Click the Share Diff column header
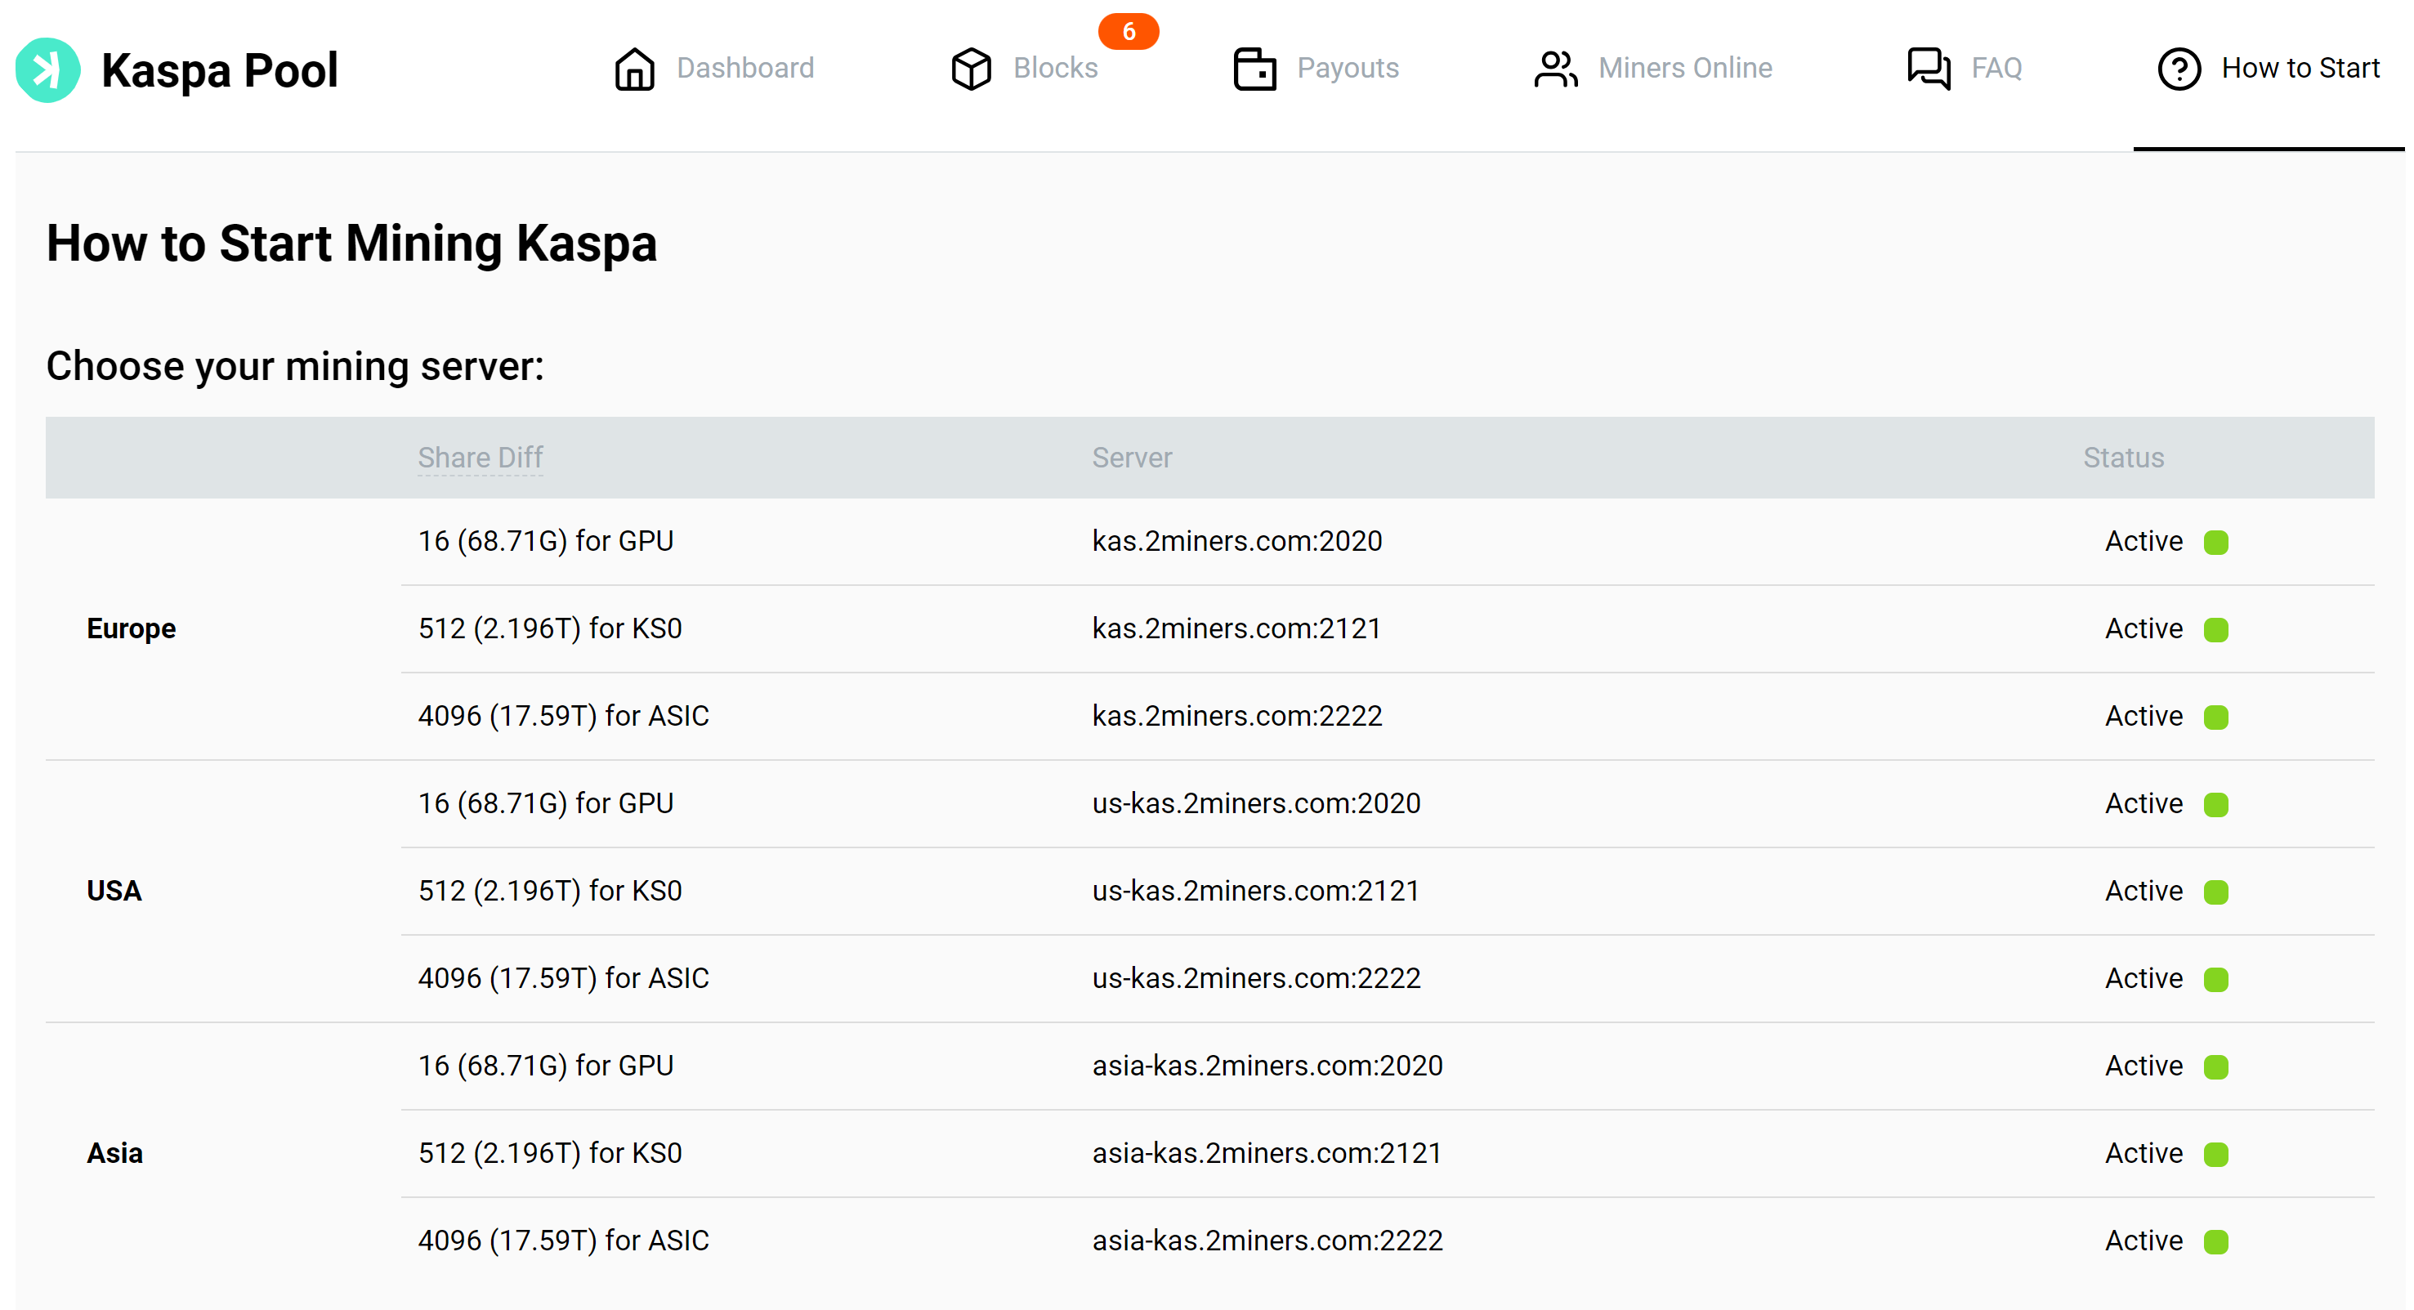The image size is (2414, 1310). (x=480, y=458)
